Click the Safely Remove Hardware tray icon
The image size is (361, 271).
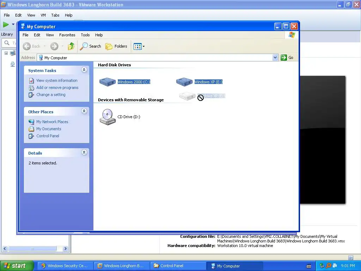point(322,266)
